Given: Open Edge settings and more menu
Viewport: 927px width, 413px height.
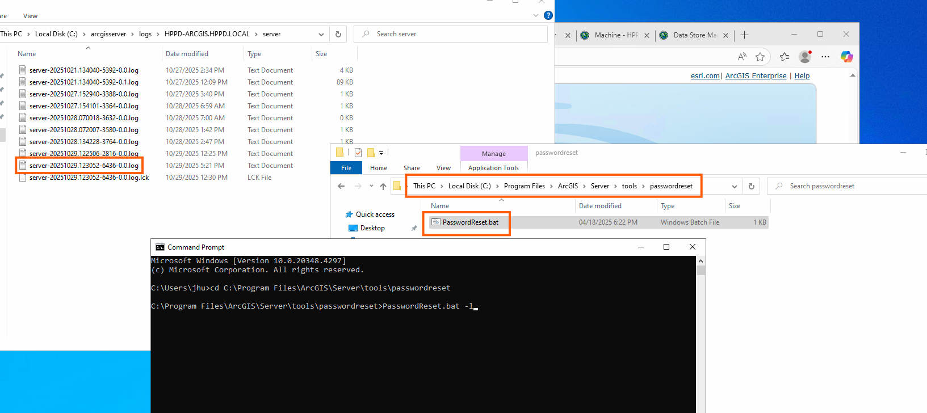Looking at the screenshot, I should (825, 57).
